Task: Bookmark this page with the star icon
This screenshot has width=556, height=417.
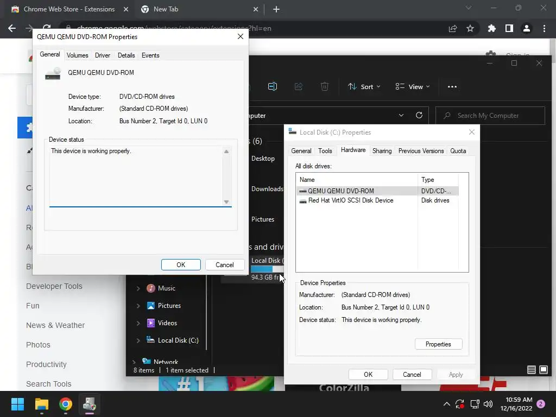Action: click(470, 28)
